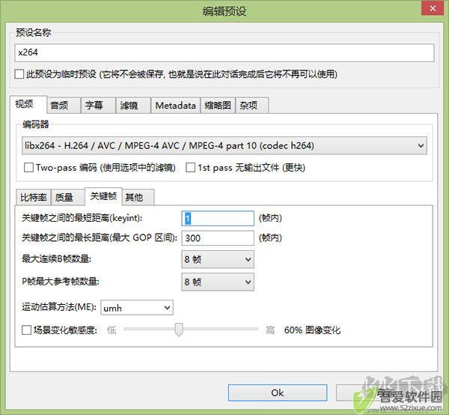Open the 最大连续B帧数量 dropdown
Screen dimensions: 449x415
point(218,259)
